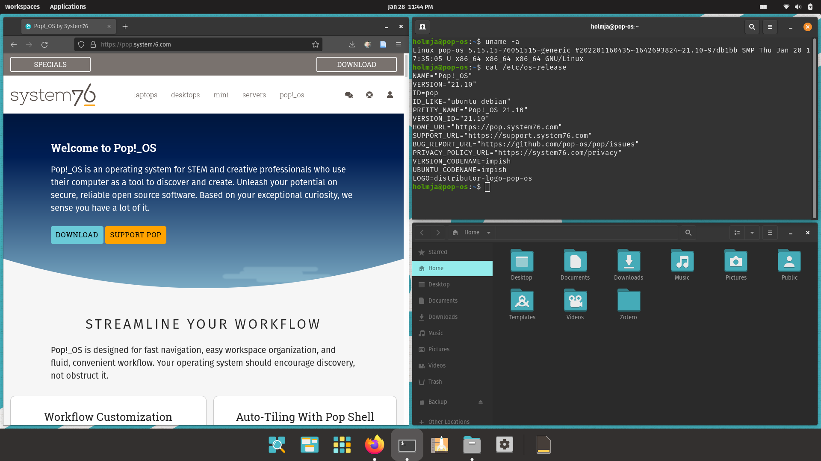Viewport: 821px width, 461px height.
Task: Open Firefox hamburger application menu
Action: point(399,44)
